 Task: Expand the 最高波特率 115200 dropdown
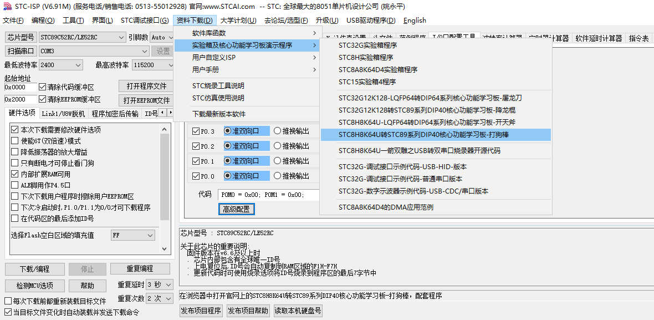170,65
